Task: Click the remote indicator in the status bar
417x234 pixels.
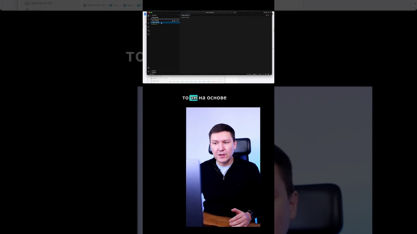Action: (x=148, y=74)
